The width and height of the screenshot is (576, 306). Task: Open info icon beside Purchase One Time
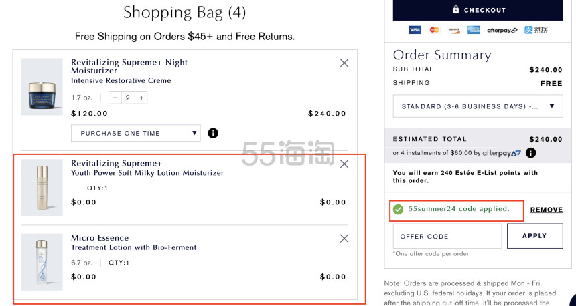(x=213, y=133)
